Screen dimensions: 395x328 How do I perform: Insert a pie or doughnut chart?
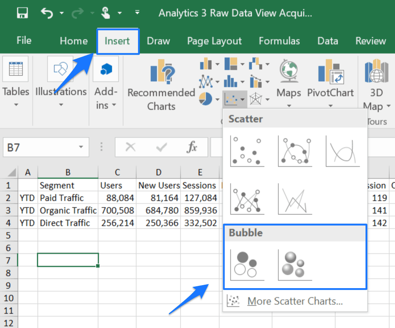point(205,99)
